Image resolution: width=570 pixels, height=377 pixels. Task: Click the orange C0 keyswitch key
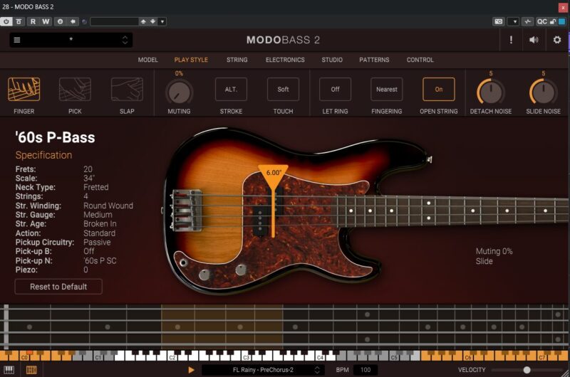[x=24, y=356]
